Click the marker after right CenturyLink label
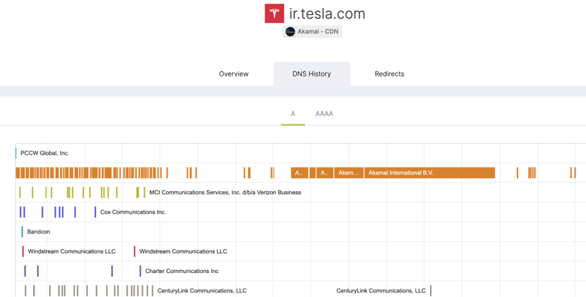Viewport: 586px width, 297px height. (x=430, y=291)
